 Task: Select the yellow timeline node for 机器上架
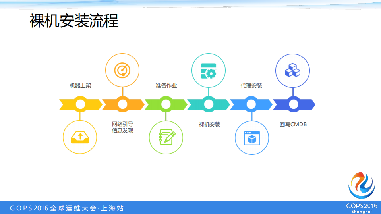point(80,104)
